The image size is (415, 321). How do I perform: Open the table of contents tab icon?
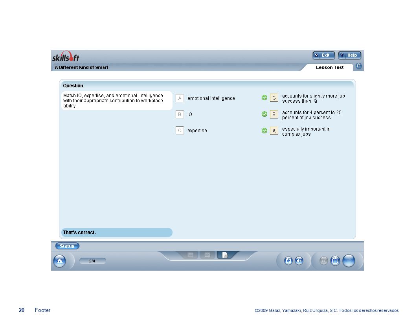190,255
